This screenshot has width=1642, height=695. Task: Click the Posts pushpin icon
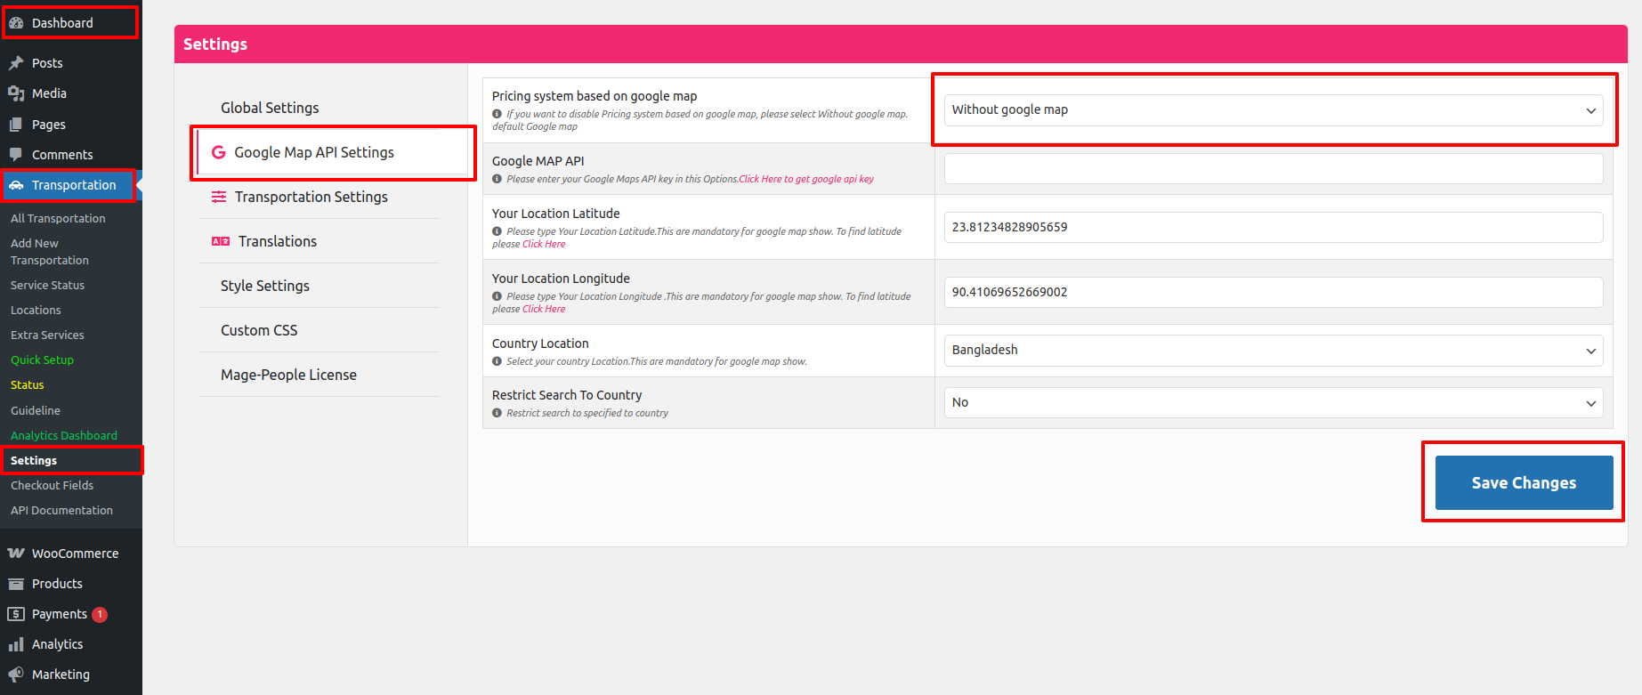[16, 63]
